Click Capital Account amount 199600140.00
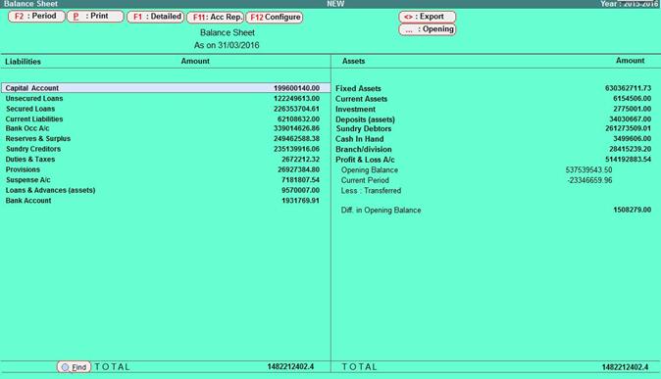 (x=297, y=88)
